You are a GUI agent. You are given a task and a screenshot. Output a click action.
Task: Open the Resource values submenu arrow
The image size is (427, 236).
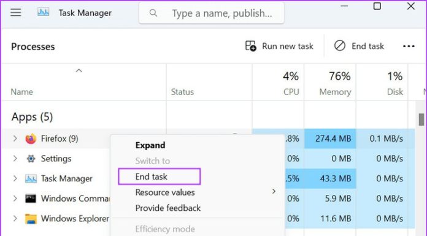pyautogui.click(x=274, y=192)
